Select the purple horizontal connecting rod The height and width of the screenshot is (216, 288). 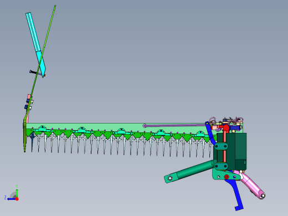coord(174,126)
